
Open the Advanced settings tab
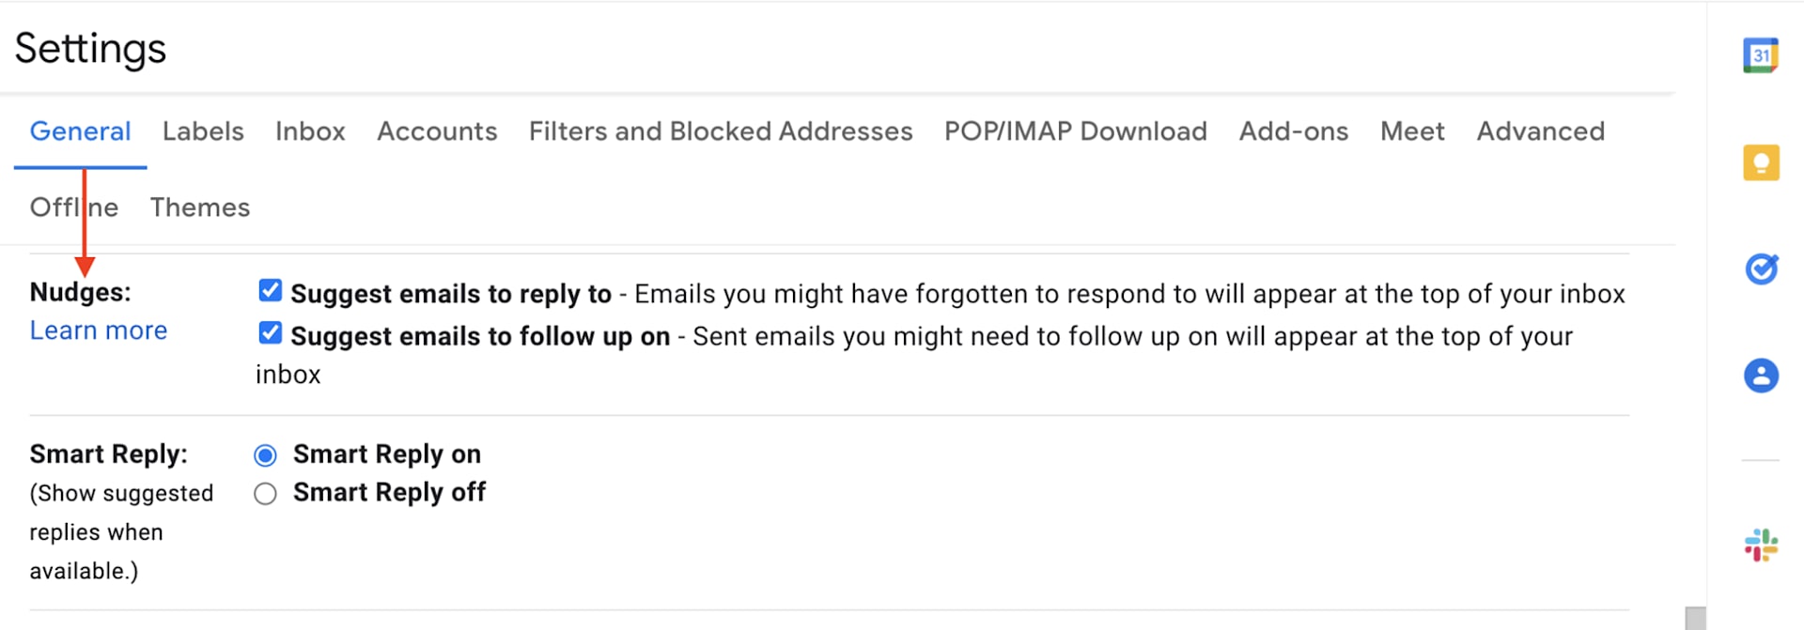click(1540, 131)
